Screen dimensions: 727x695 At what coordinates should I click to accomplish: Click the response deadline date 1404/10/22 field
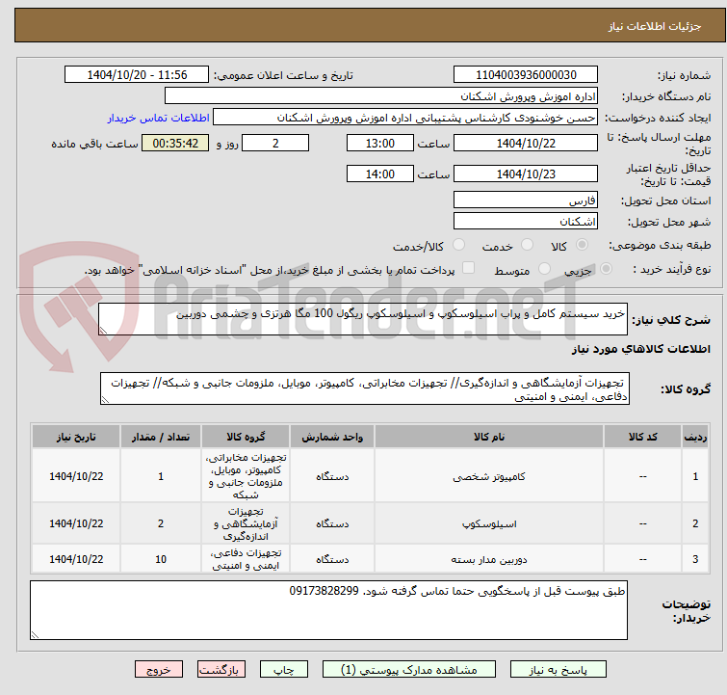click(526, 143)
